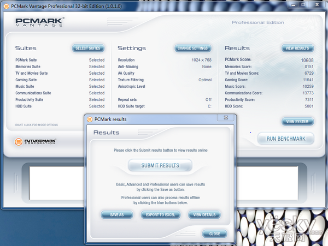Viewport: 328px width, 246px height.
Task: Select the HDD Suite row
Action: point(60,106)
